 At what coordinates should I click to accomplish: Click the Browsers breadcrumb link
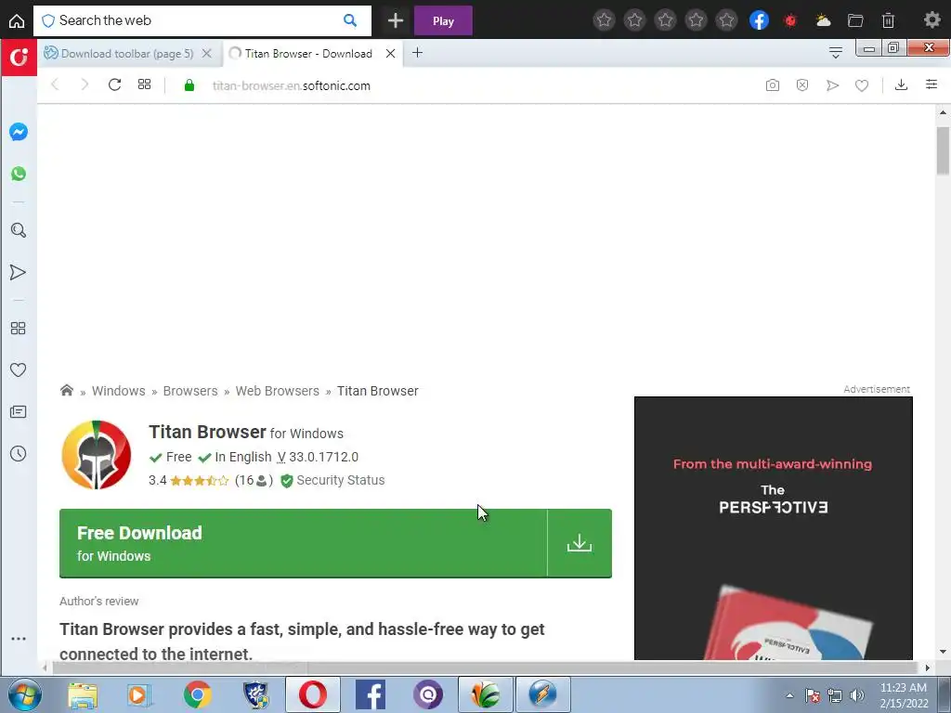(x=189, y=391)
